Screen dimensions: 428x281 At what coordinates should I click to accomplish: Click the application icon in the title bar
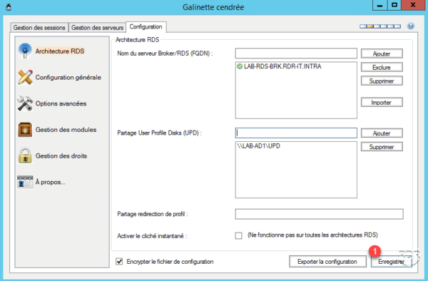(9, 7)
